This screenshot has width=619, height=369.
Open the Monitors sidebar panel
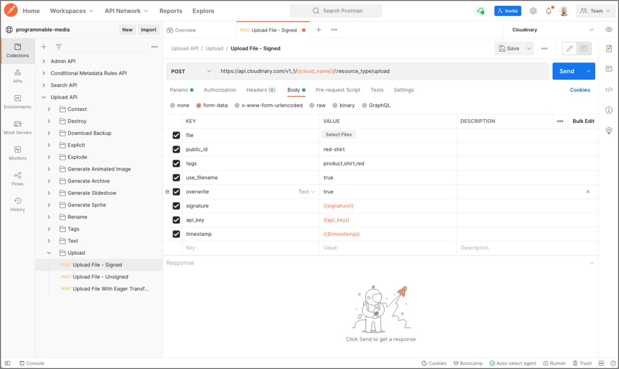(x=18, y=153)
